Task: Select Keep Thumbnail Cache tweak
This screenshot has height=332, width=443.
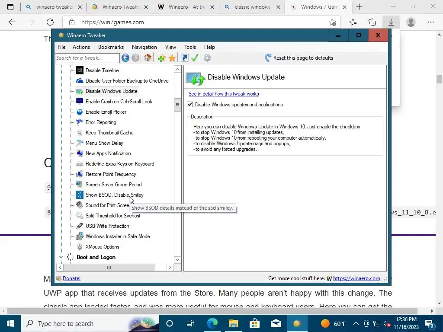Action: 109,133
